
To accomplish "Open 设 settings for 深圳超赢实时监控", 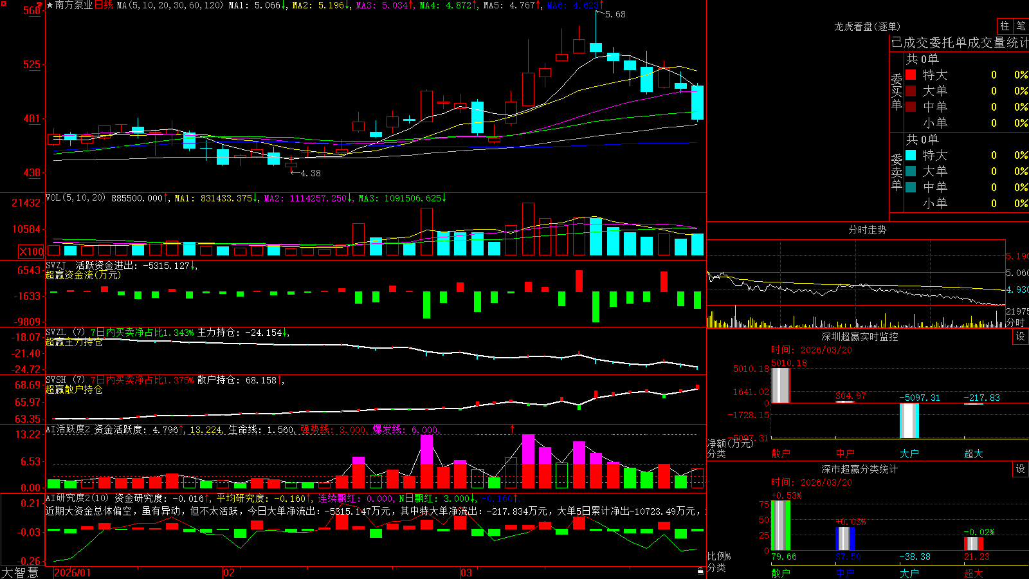I will point(1020,336).
